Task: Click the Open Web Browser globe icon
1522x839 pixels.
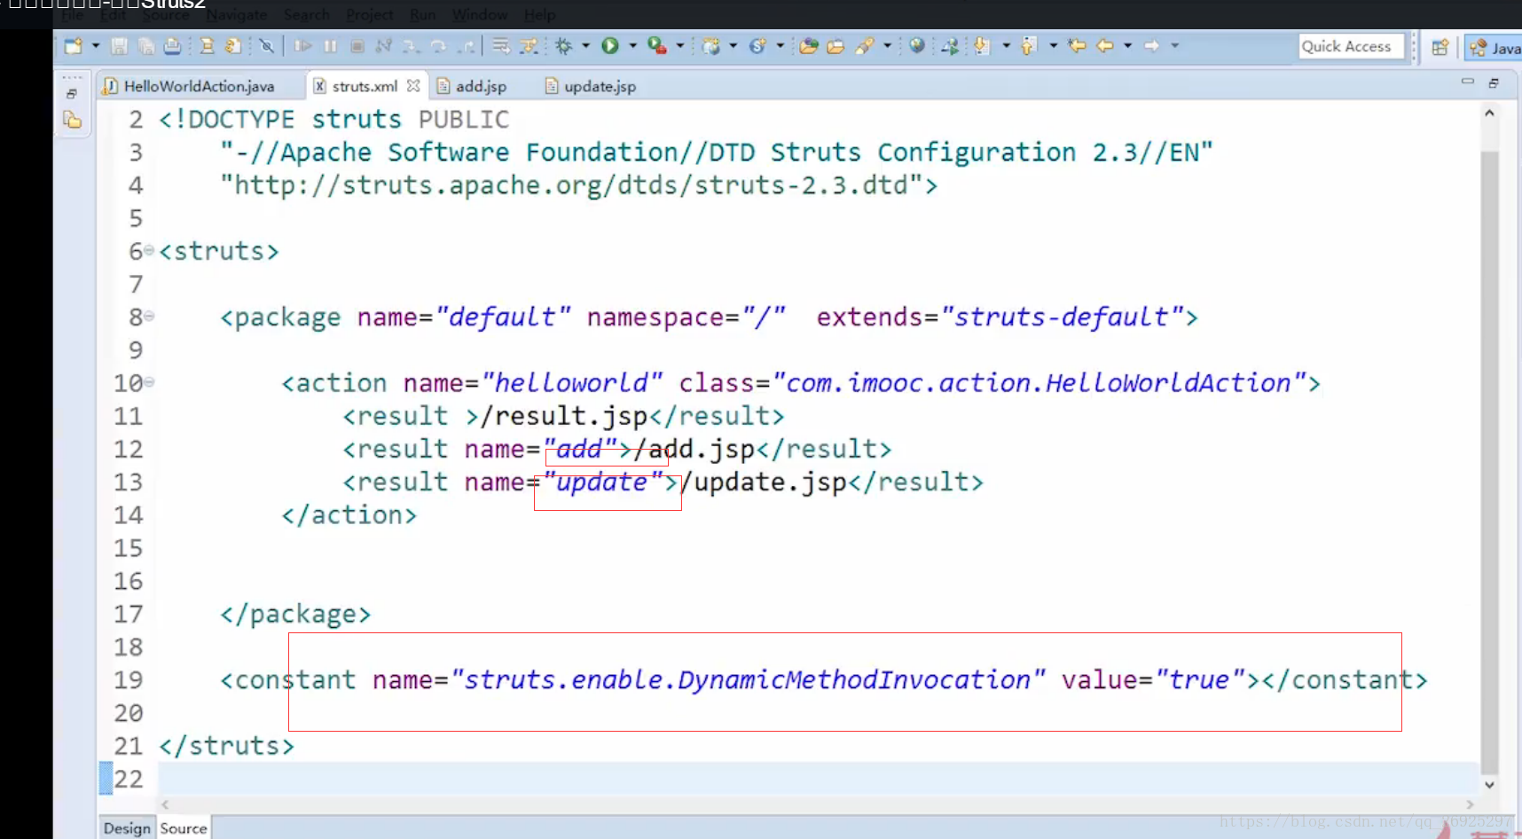Action: click(916, 45)
